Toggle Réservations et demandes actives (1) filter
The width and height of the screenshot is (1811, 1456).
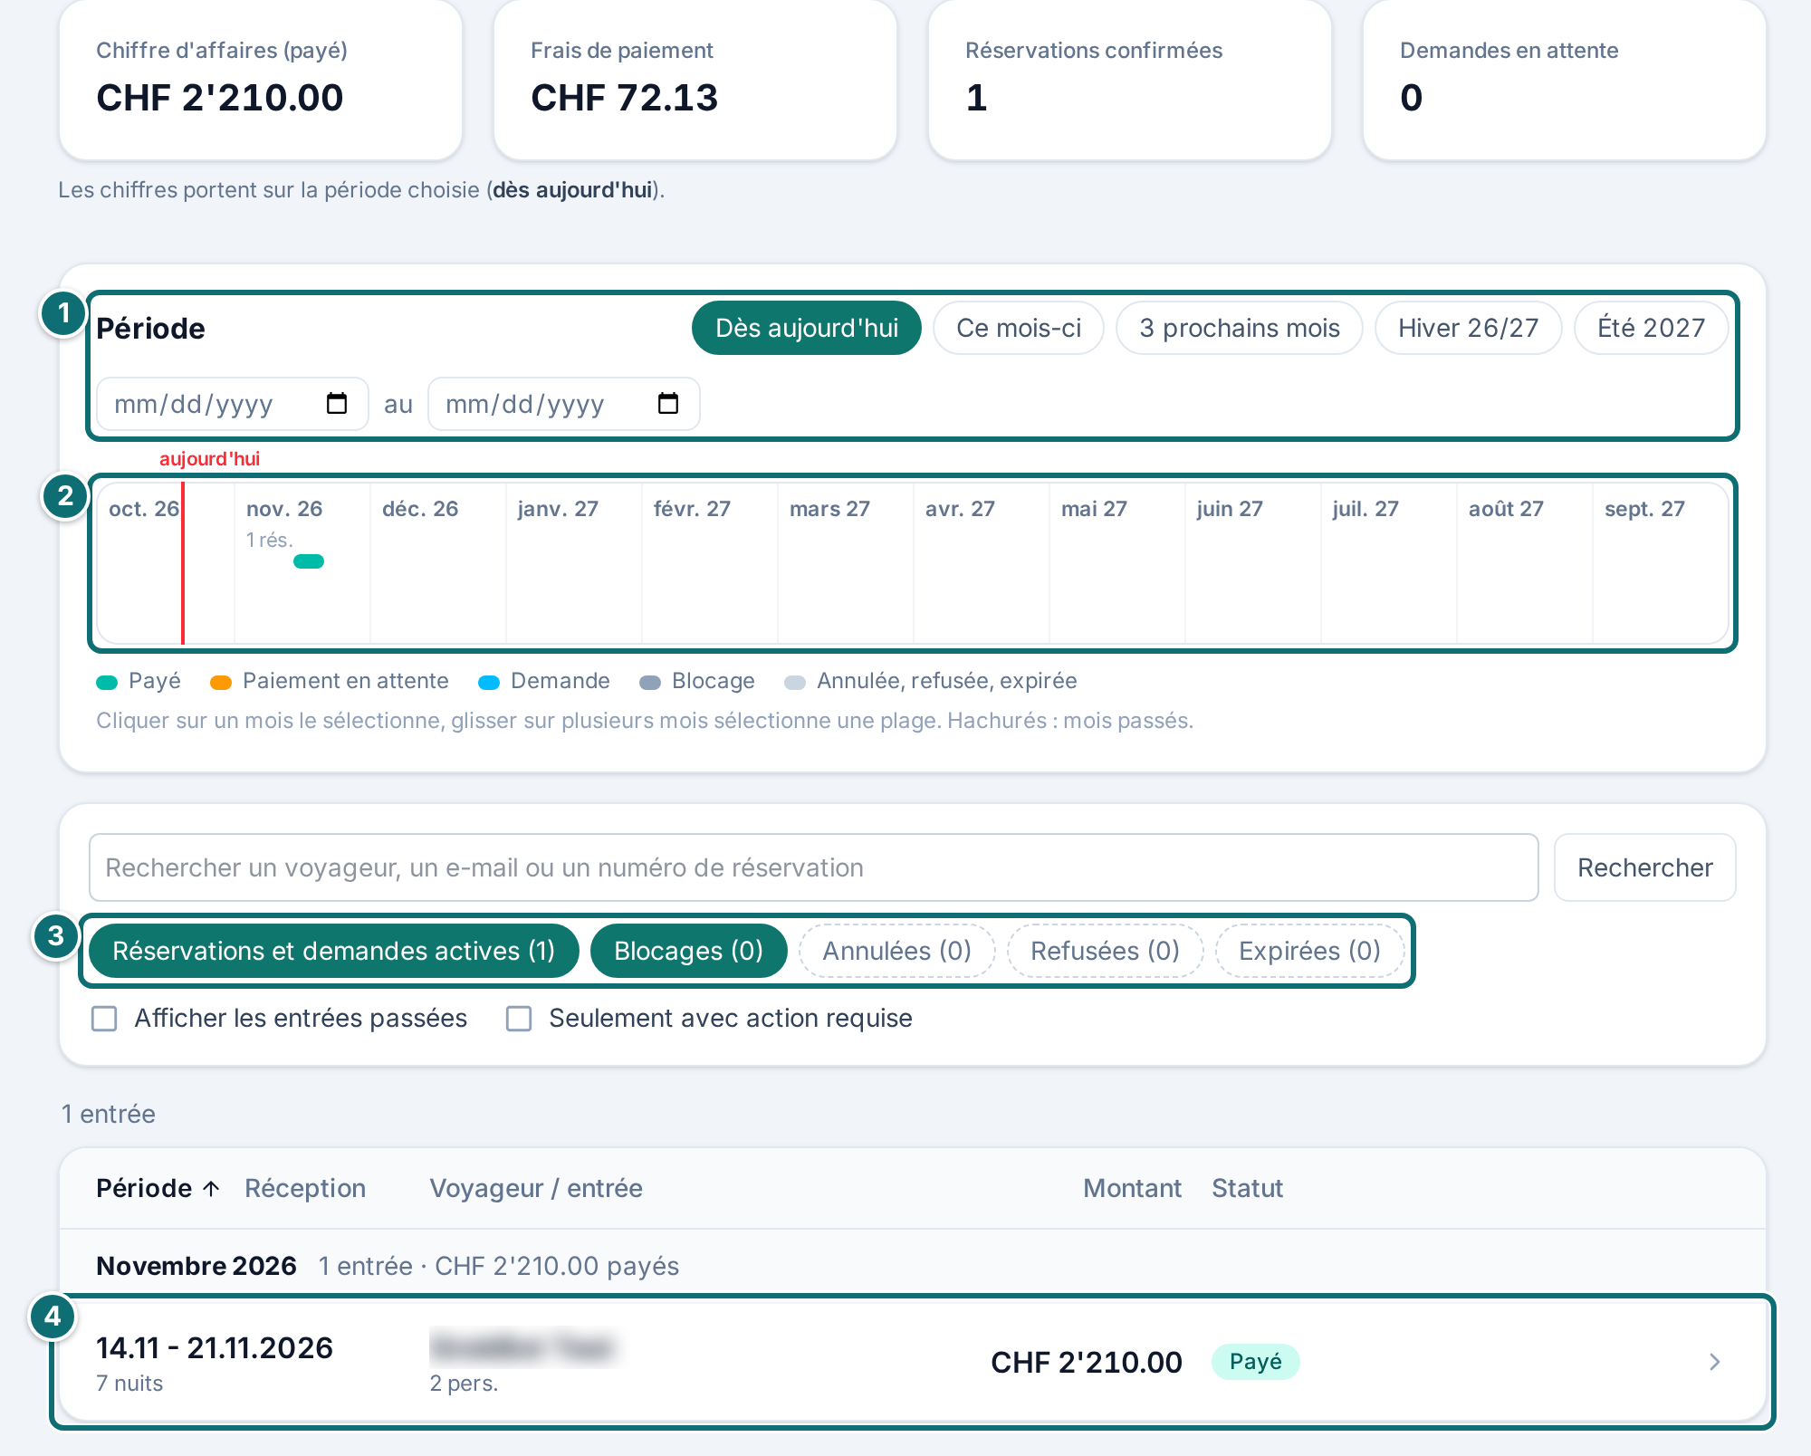[x=334, y=951]
